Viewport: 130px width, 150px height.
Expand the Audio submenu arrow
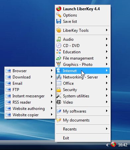pyautogui.click(x=106, y=39)
